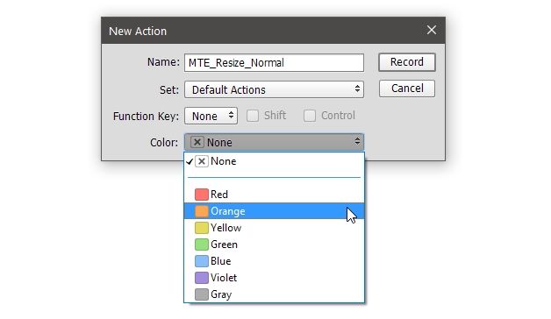The width and height of the screenshot is (551, 319).
Task: Choose Violet from the color list
Action: 274,278
